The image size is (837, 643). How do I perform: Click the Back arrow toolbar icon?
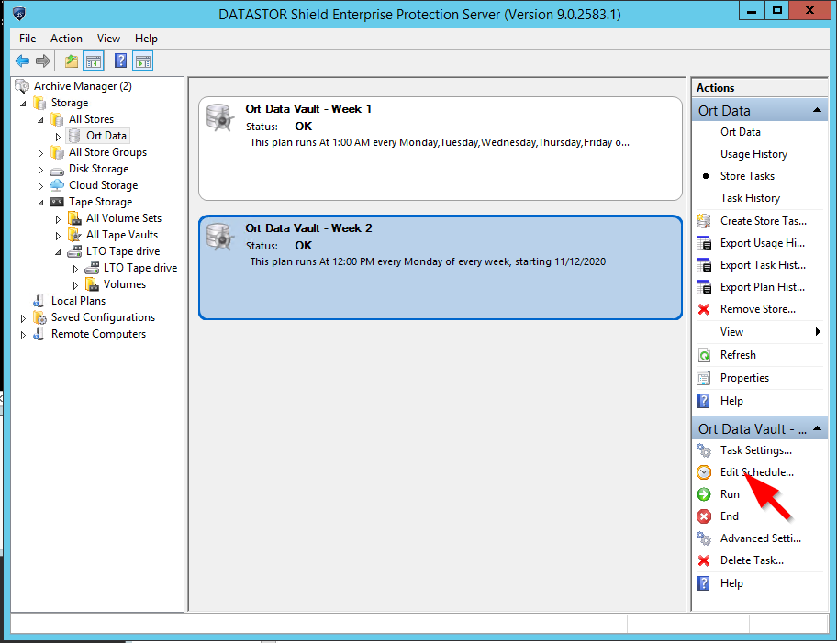pyautogui.click(x=22, y=61)
